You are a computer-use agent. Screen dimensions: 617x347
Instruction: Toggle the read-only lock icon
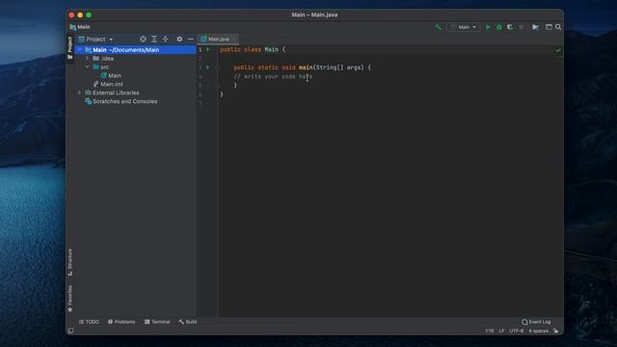[x=555, y=331]
